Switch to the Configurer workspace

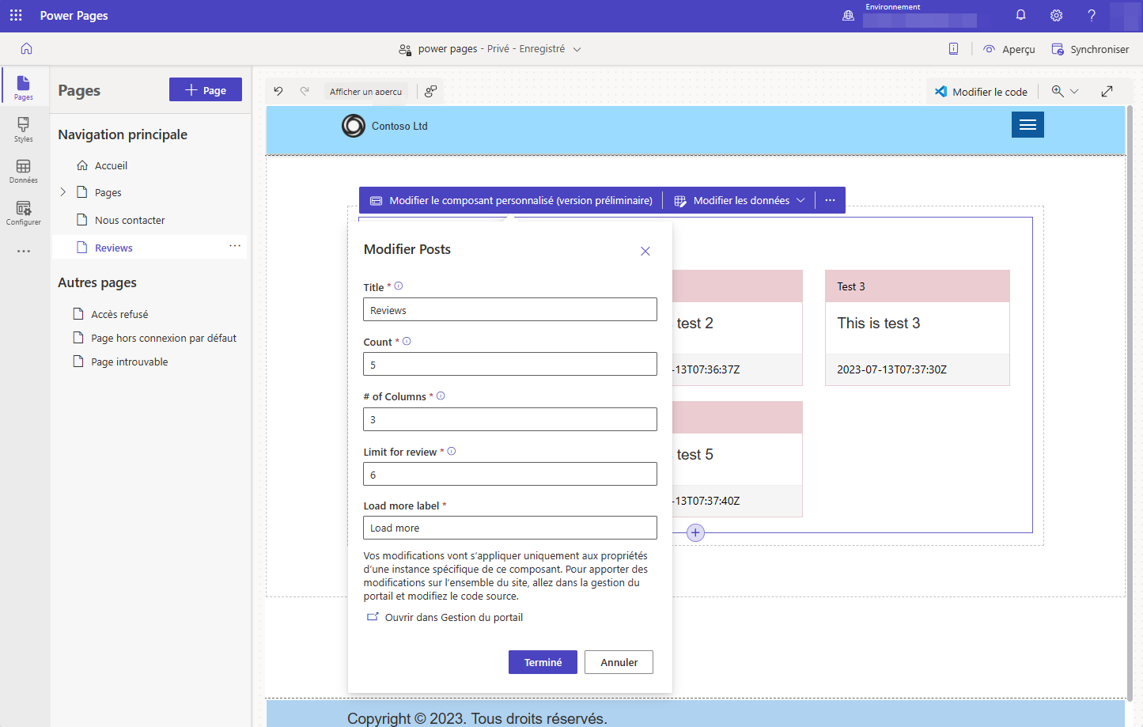point(24,213)
